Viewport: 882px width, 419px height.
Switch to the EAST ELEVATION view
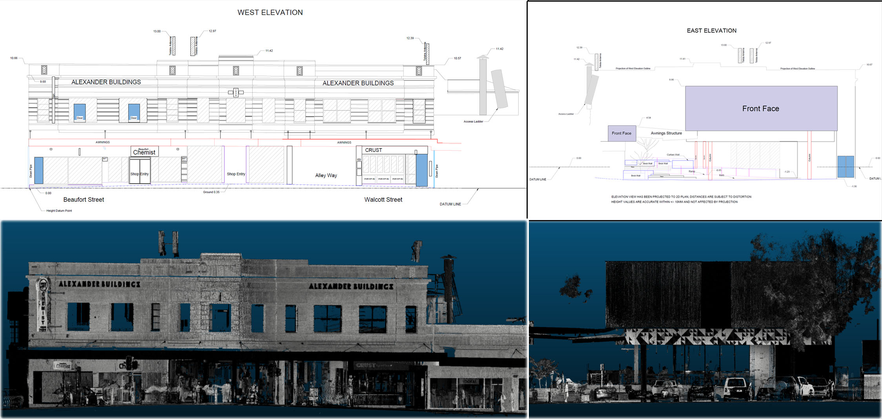[711, 30]
